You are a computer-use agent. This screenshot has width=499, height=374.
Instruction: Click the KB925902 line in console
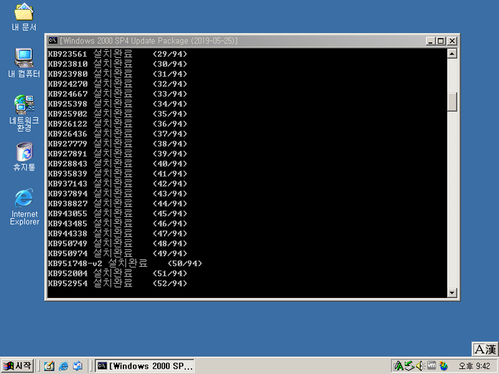coord(117,113)
